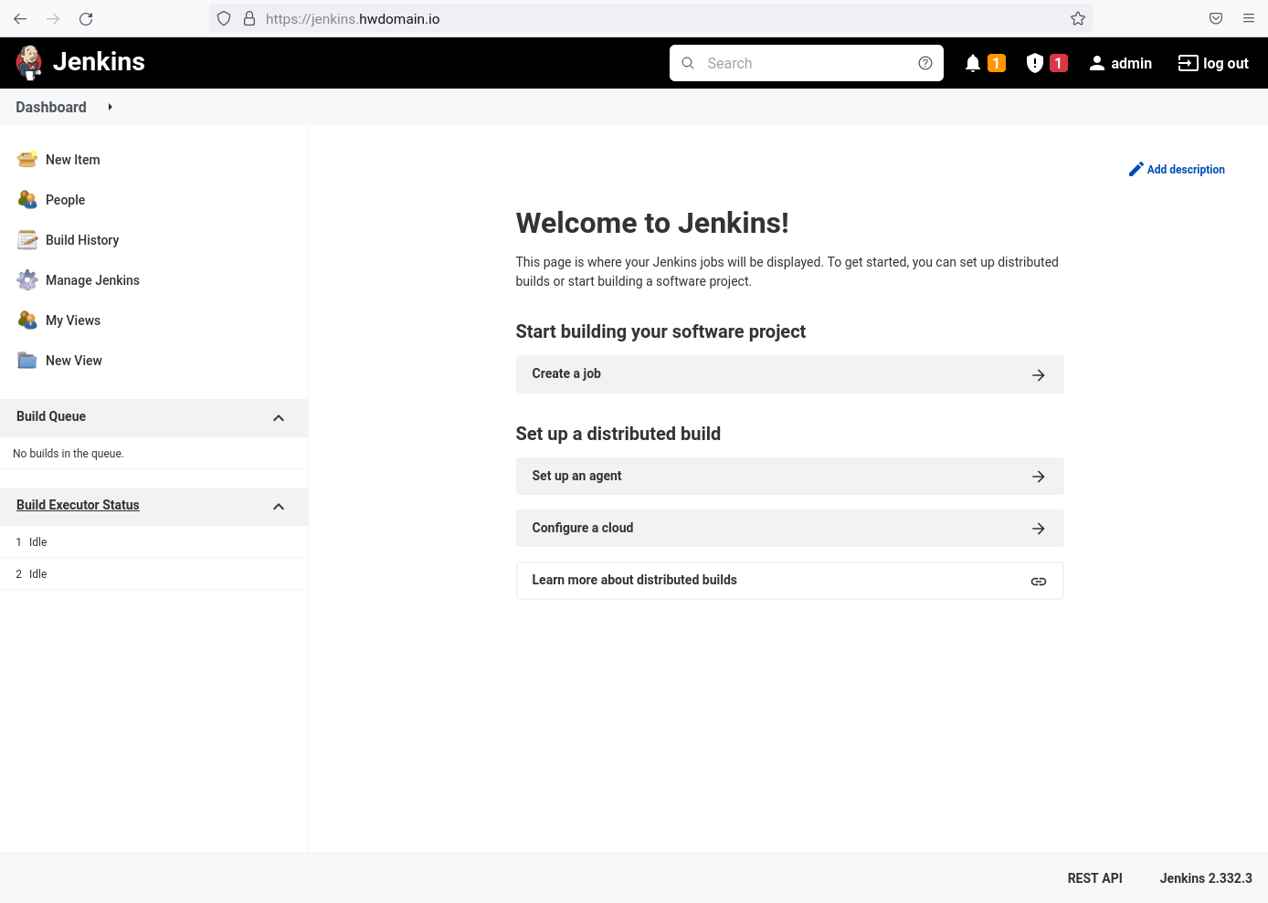Click the admin username link
1268x903 pixels.
click(1131, 63)
